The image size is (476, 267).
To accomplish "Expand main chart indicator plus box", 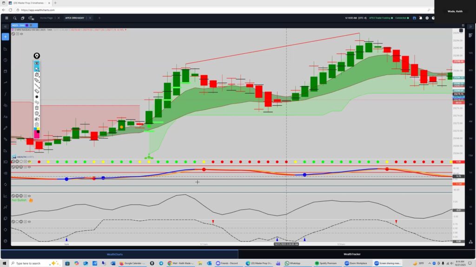I will coord(18,34).
